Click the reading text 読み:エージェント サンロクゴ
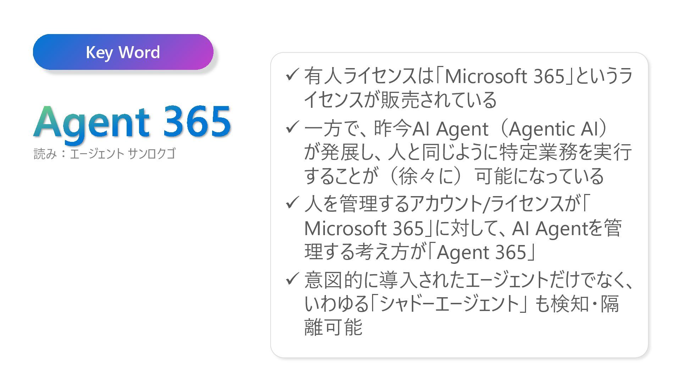 pos(104,154)
